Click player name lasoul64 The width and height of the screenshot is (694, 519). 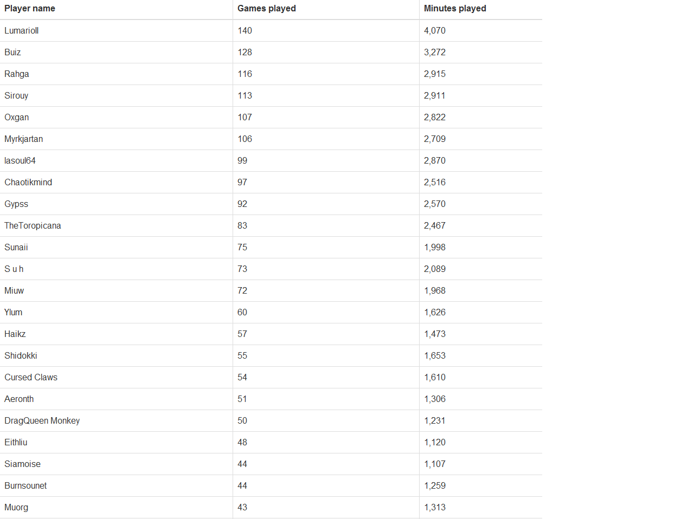pyautogui.click(x=20, y=161)
